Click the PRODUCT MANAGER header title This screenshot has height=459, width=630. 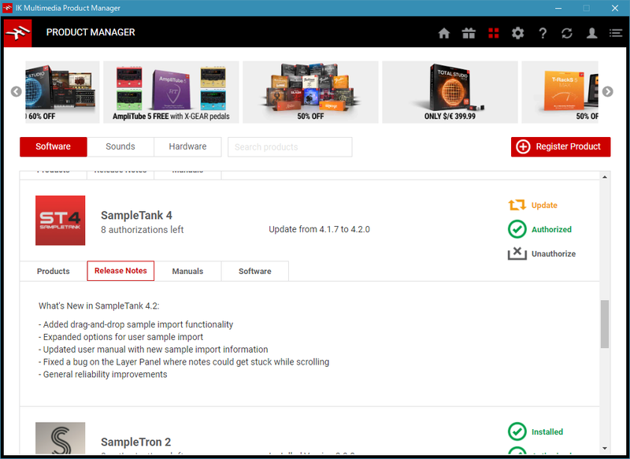(91, 32)
